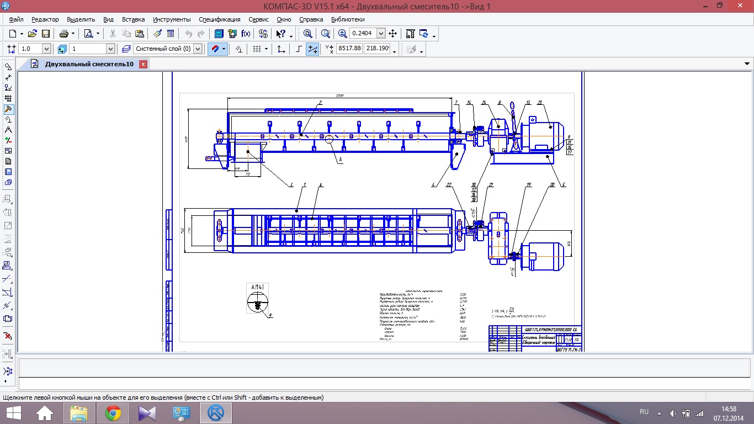Expand the new document type arrow
This screenshot has height=424, width=754.
click(x=22, y=34)
